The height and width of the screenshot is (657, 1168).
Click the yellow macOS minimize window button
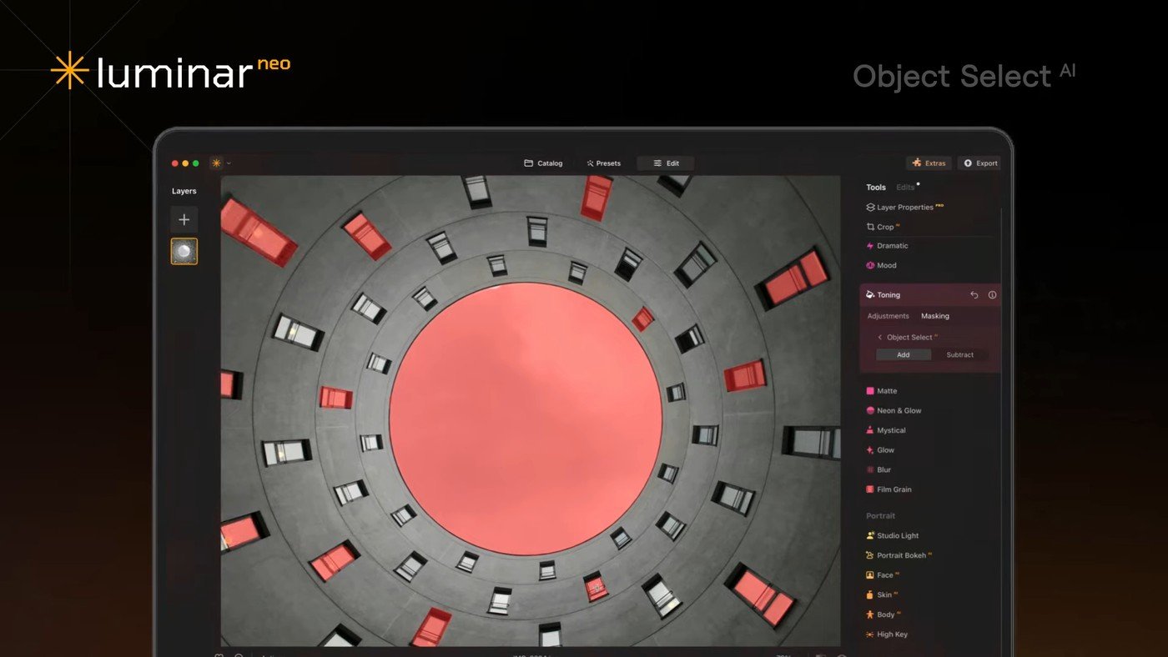pyautogui.click(x=185, y=163)
